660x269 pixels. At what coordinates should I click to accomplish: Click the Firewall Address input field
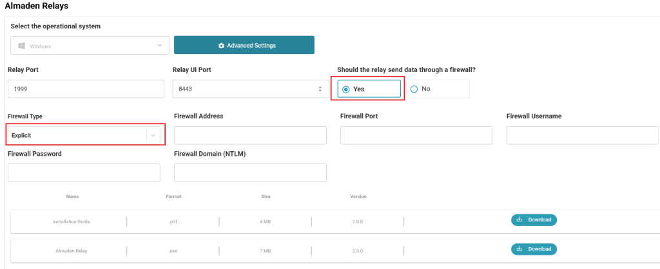(250, 135)
